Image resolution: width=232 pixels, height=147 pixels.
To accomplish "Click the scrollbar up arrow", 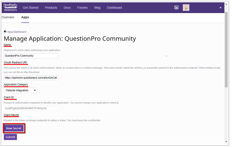I will pos(226,4).
